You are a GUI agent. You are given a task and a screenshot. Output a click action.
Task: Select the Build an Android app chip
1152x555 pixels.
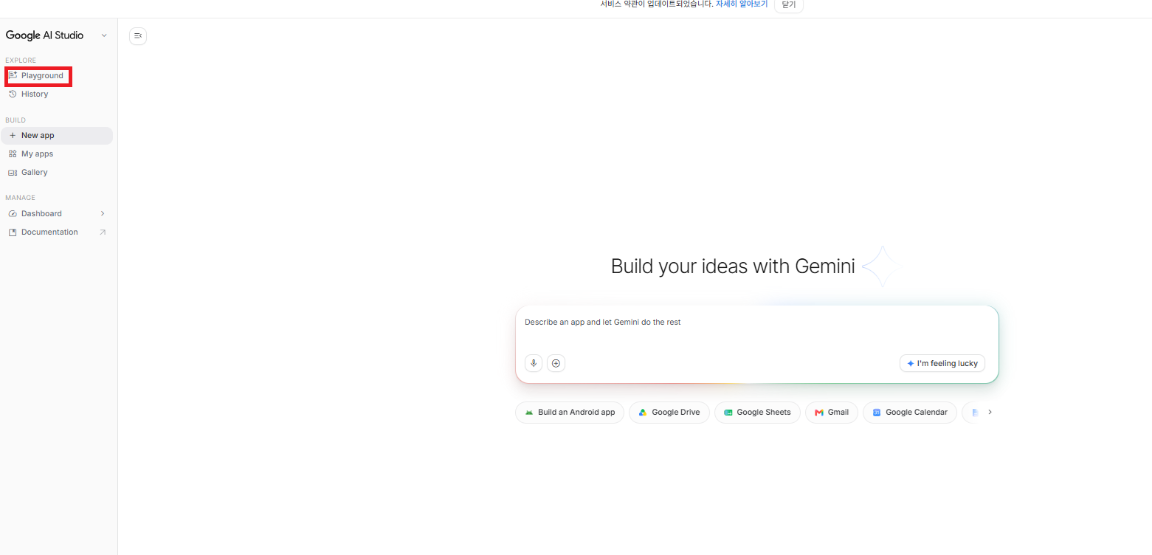[570, 413]
